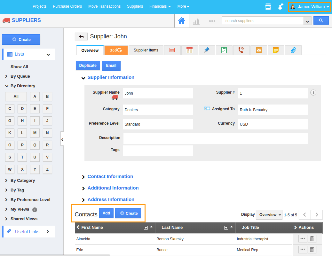Expand the By Queue list

pyautogui.click(x=6, y=76)
